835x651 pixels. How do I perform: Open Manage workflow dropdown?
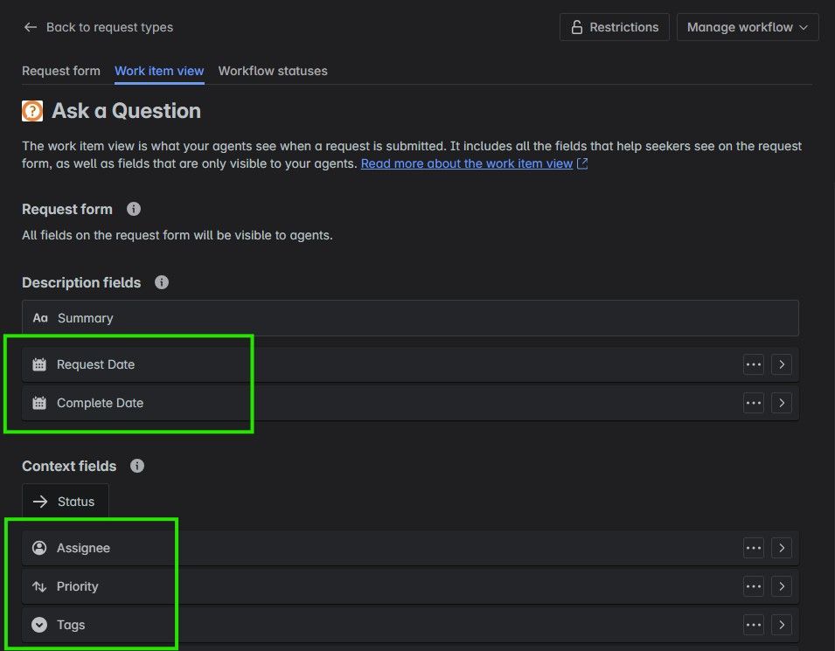748,27
